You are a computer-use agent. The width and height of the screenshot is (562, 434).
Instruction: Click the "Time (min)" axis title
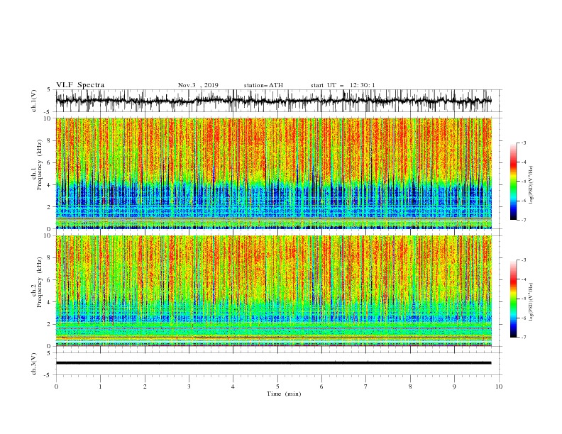(284, 394)
